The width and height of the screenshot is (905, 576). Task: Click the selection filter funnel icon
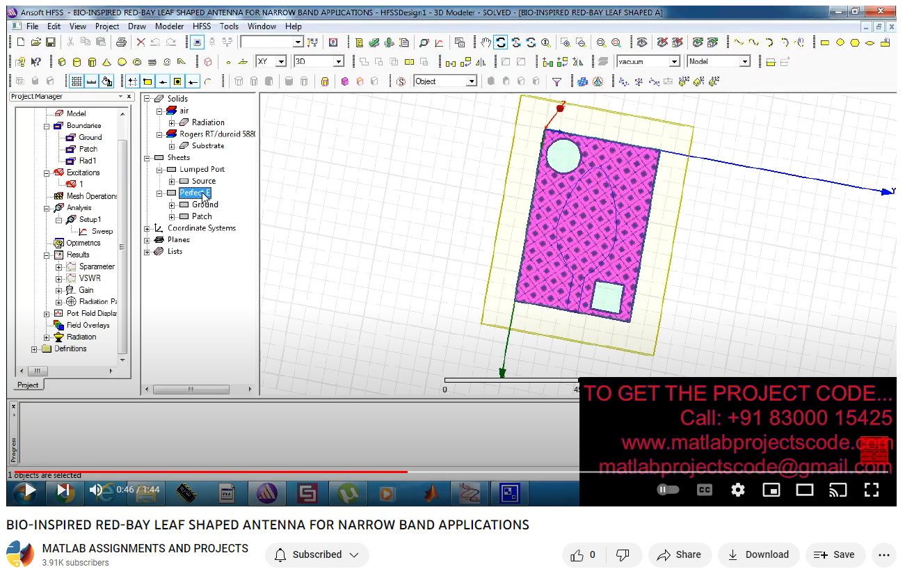click(556, 81)
